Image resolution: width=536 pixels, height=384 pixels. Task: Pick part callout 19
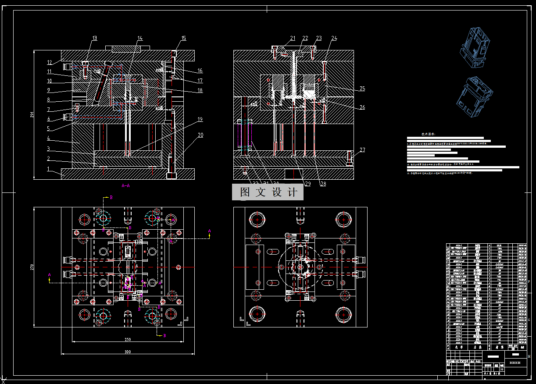pos(200,119)
